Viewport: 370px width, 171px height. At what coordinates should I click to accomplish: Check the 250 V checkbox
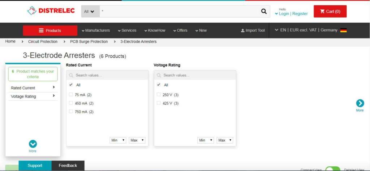[159, 95]
